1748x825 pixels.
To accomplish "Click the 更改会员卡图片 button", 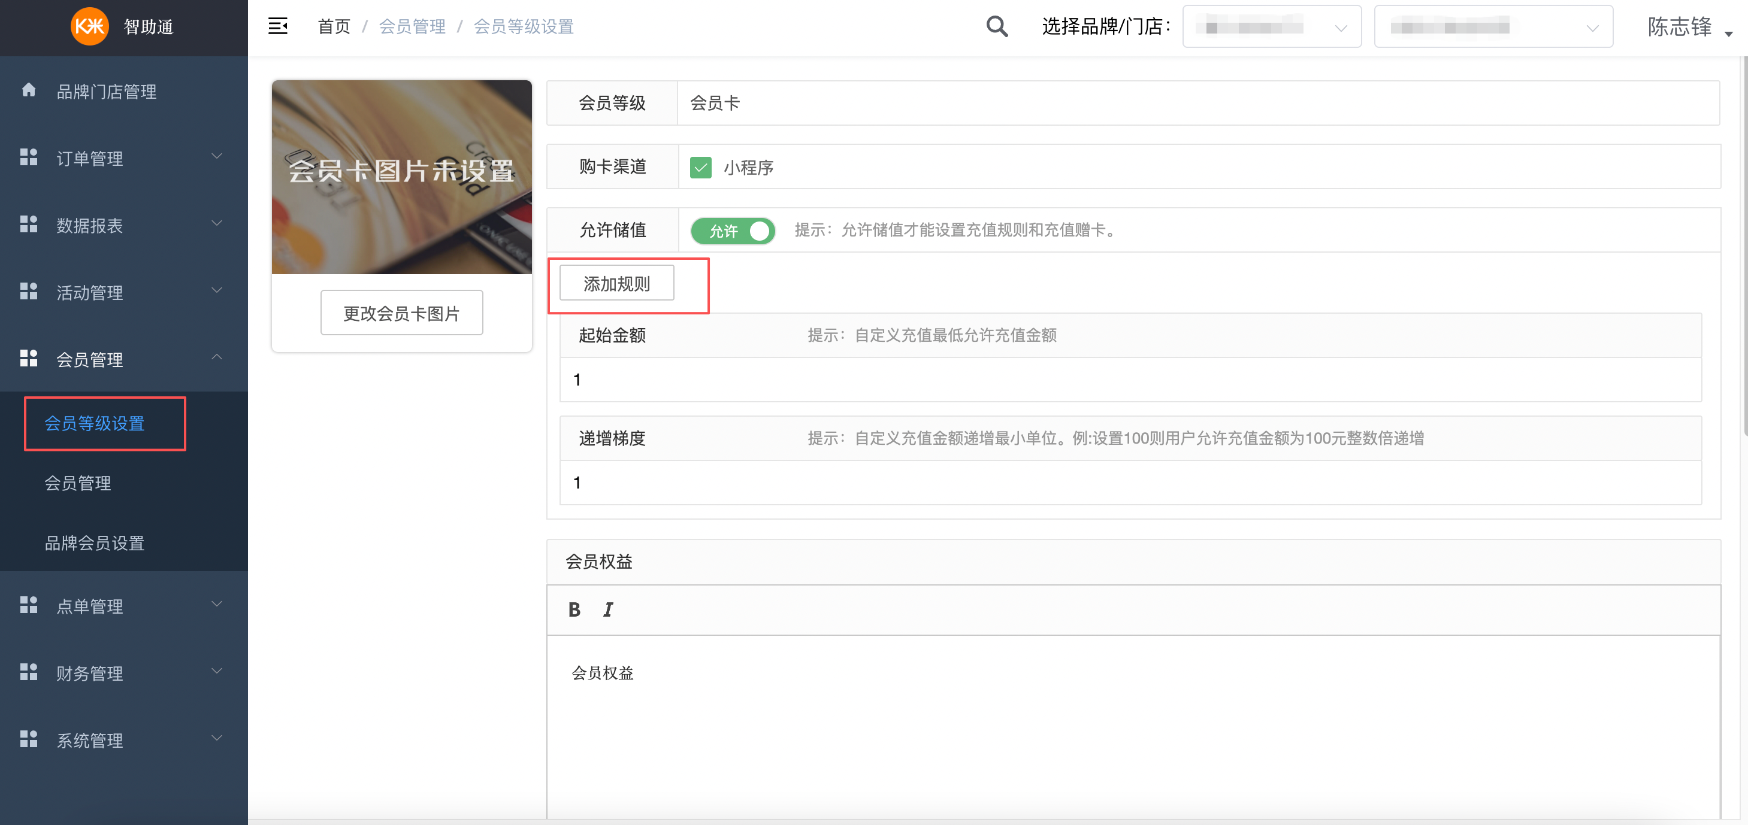I will click(401, 313).
